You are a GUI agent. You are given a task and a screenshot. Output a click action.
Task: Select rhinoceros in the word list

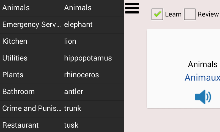click(x=81, y=75)
